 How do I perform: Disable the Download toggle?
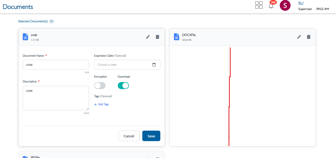point(123,86)
